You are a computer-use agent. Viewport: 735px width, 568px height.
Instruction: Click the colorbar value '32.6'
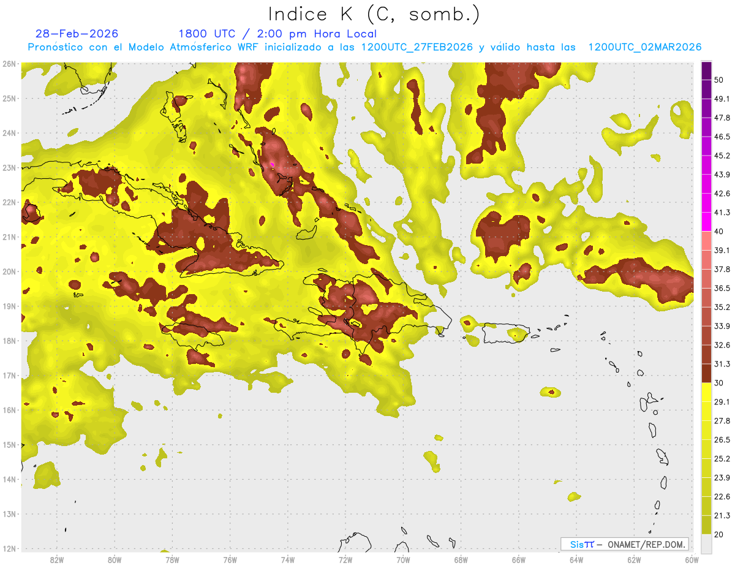click(x=722, y=345)
